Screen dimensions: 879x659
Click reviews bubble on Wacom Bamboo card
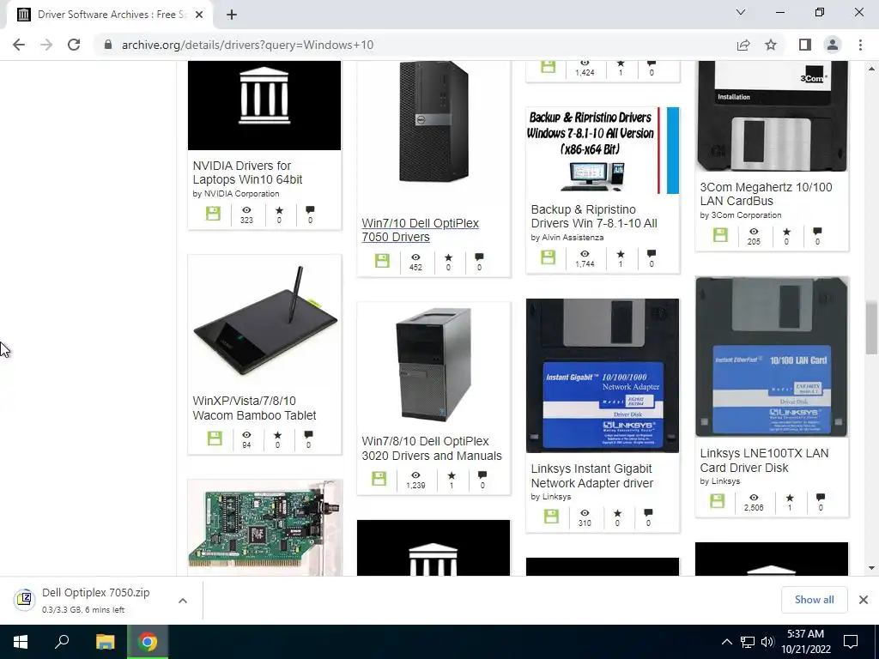tap(308, 435)
